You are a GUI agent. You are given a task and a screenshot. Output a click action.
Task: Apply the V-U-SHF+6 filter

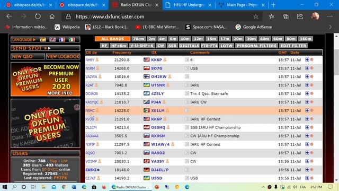(x=141, y=46)
